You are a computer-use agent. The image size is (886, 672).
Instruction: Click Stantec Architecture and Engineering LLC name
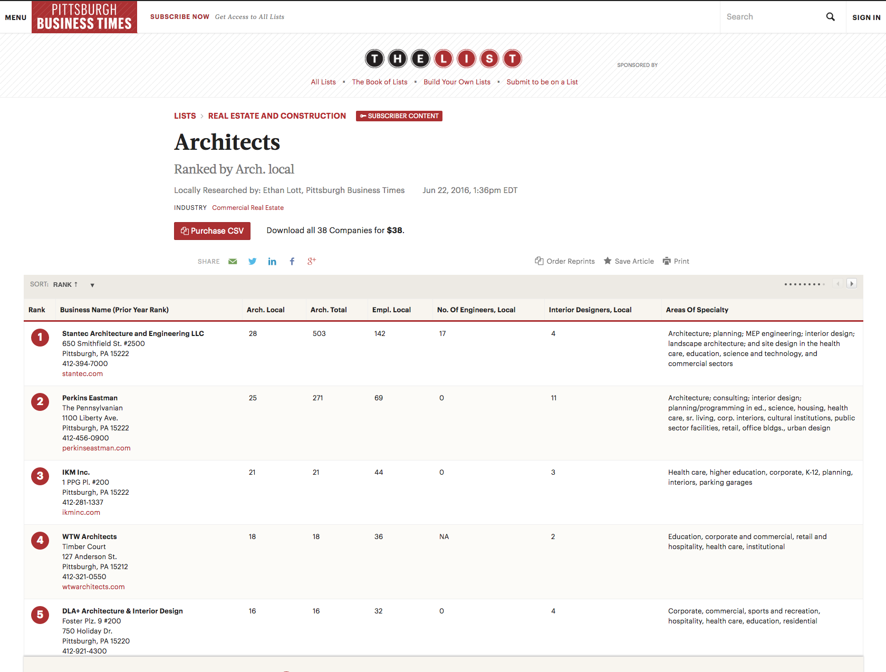[x=133, y=333]
